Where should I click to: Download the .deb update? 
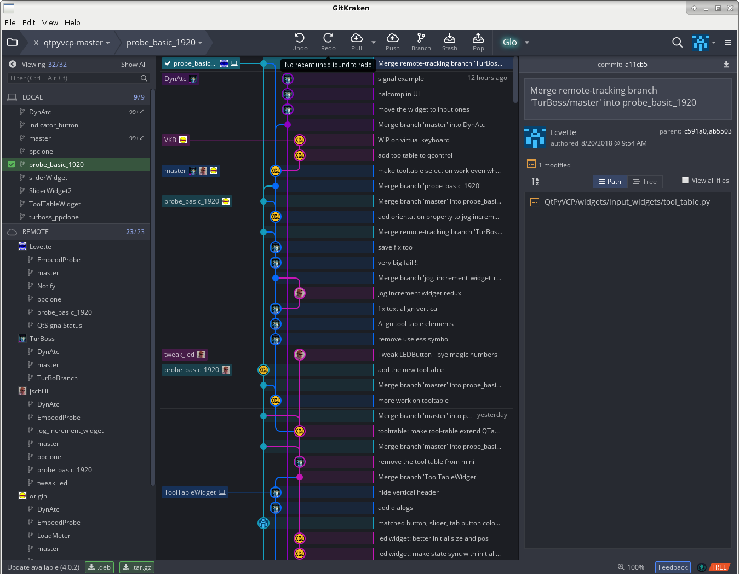(x=100, y=567)
